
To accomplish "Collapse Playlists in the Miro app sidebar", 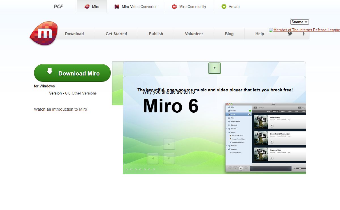I will click(227, 149).
